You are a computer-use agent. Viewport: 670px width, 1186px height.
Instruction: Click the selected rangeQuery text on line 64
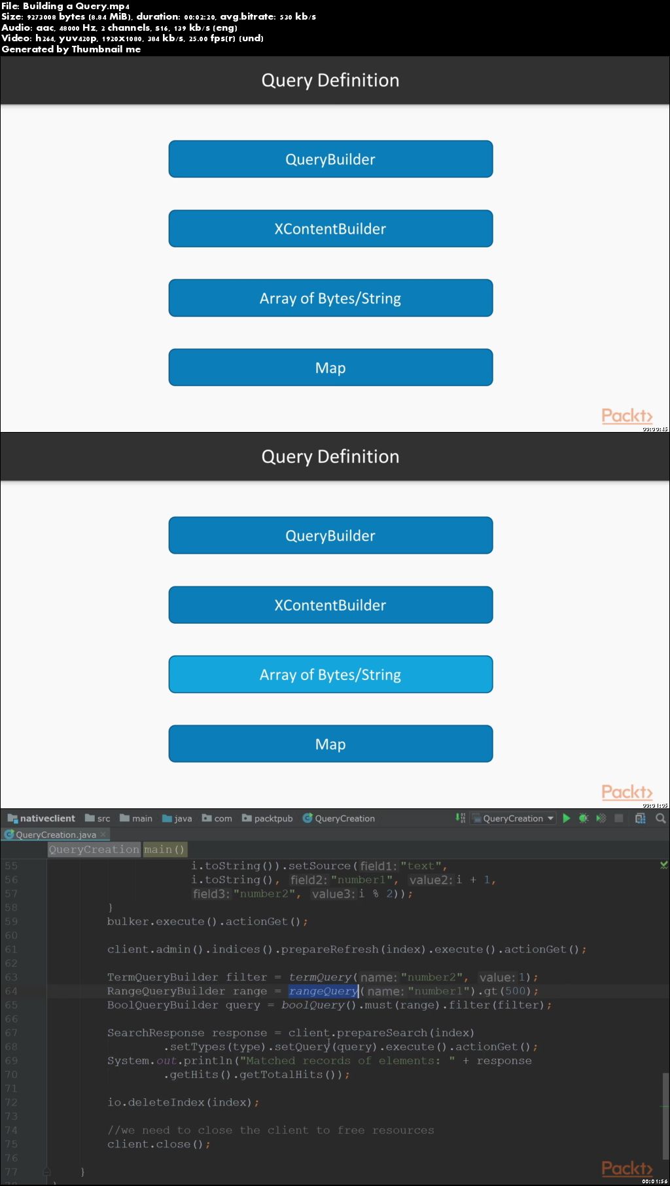323,991
